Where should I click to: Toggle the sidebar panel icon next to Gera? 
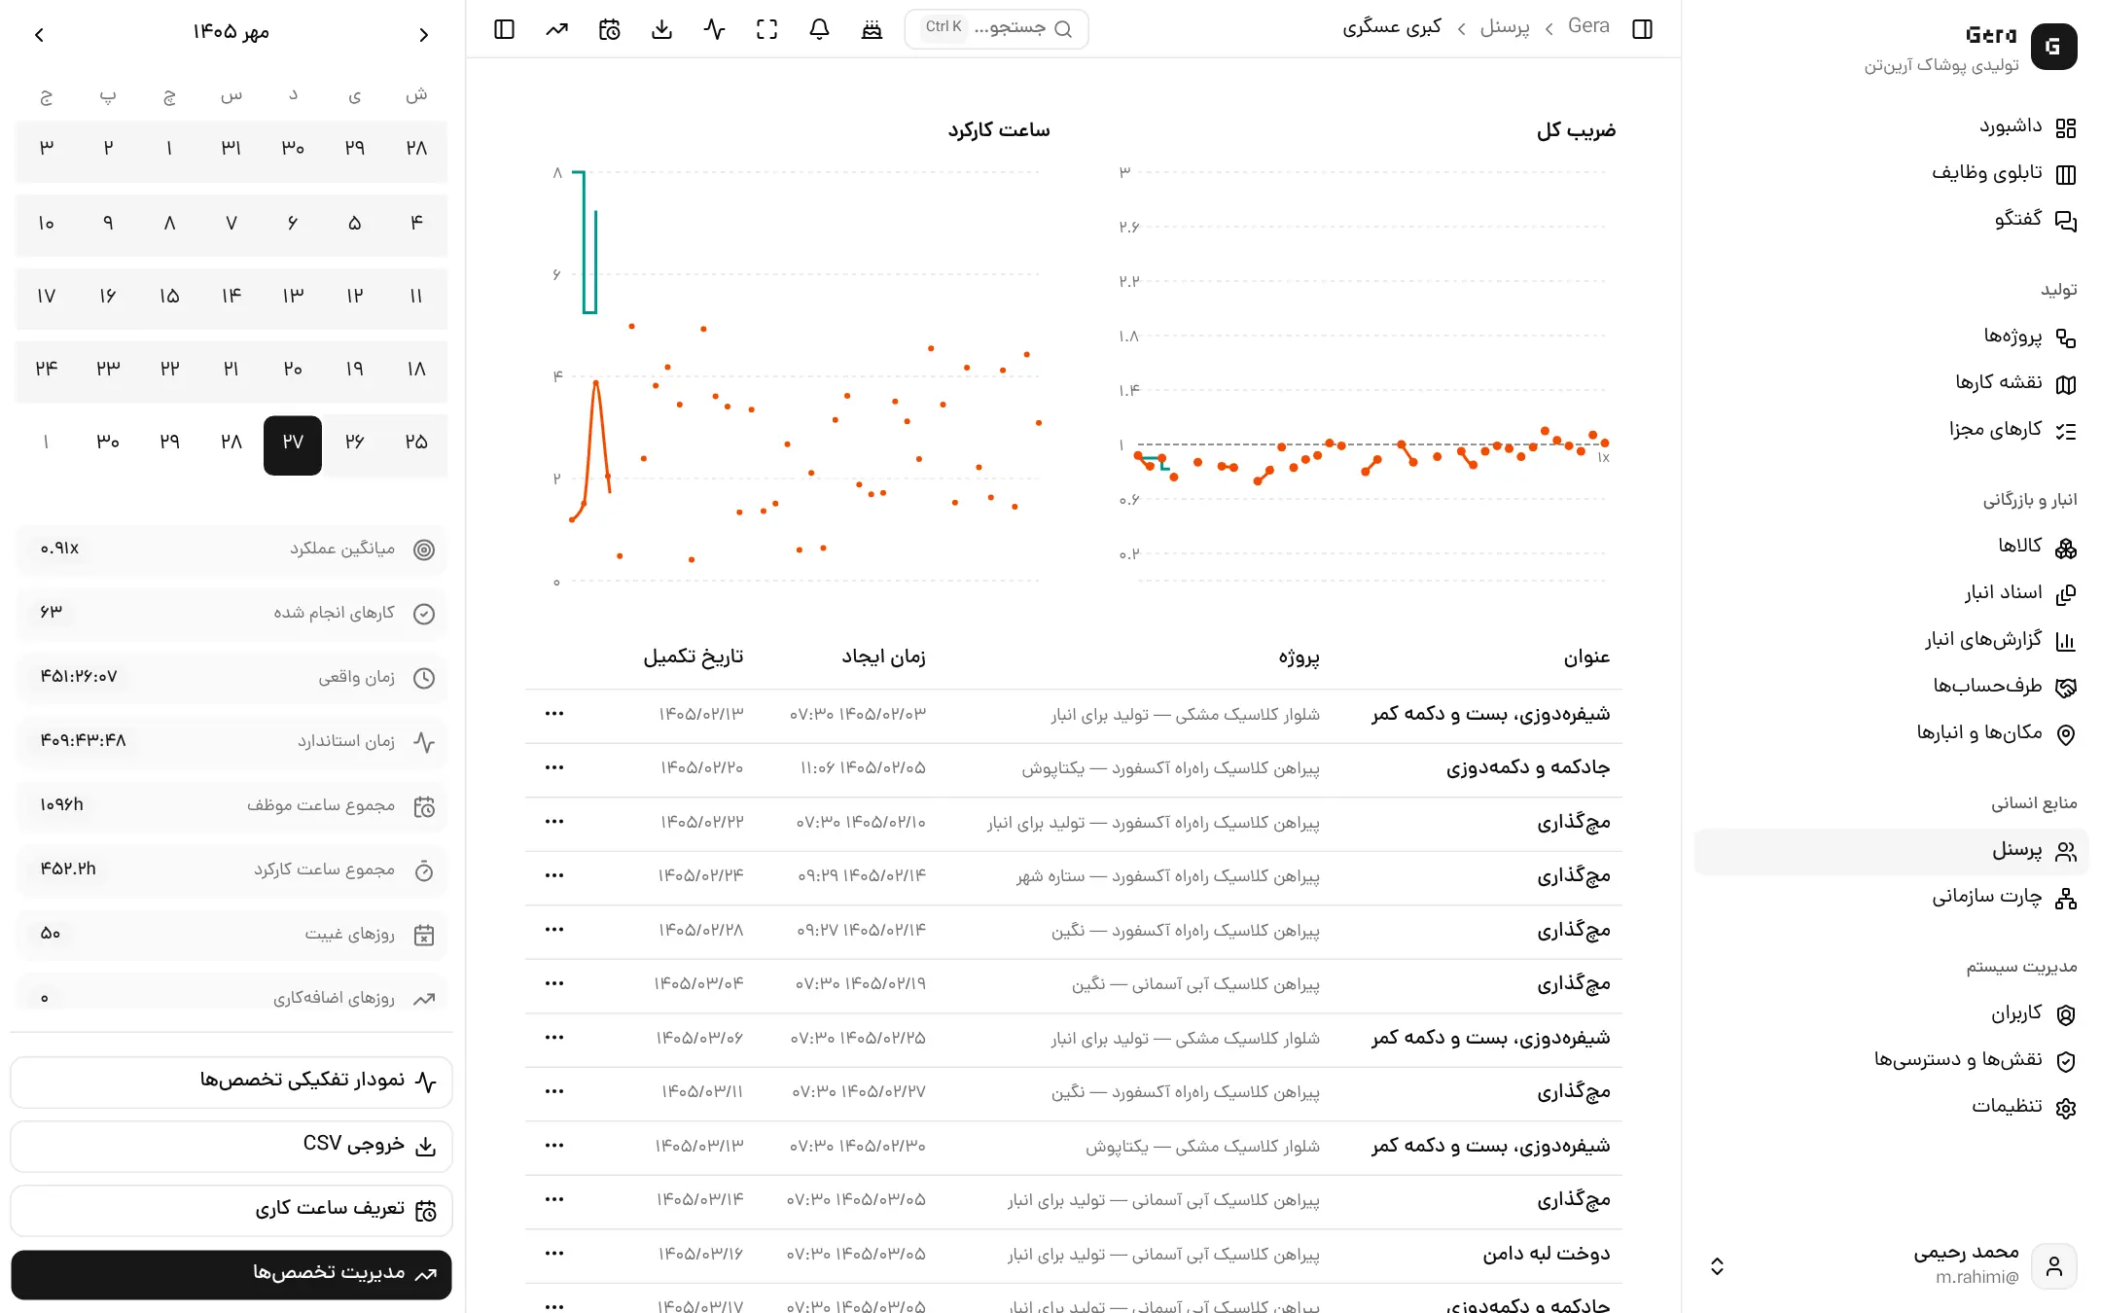coord(1643,29)
